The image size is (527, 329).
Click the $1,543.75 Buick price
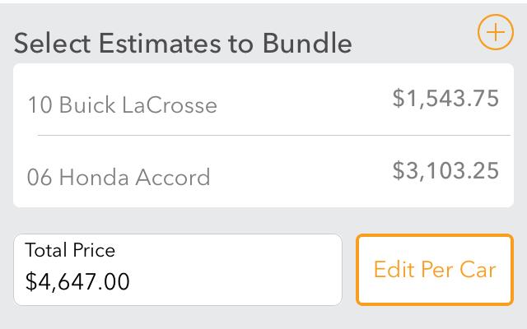pyautogui.click(x=445, y=99)
